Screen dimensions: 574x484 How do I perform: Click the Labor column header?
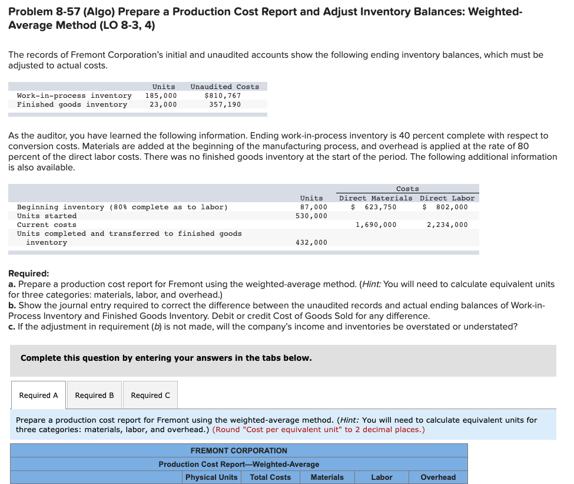click(381, 477)
